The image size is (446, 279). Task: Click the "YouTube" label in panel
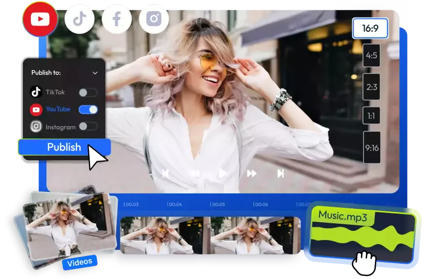point(58,109)
